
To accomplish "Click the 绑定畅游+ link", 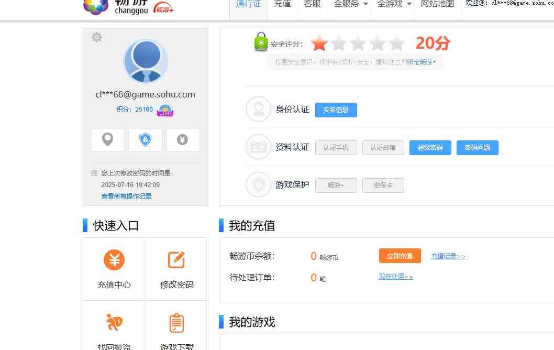I will [422, 62].
